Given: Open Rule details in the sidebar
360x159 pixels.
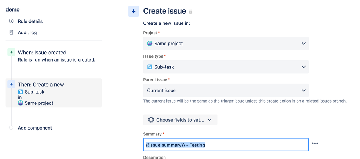Looking at the screenshot, I should (30, 21).
